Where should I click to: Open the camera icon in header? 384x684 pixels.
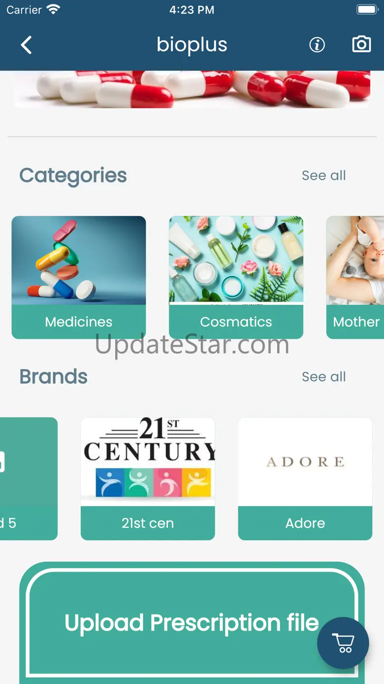point(361,44)
